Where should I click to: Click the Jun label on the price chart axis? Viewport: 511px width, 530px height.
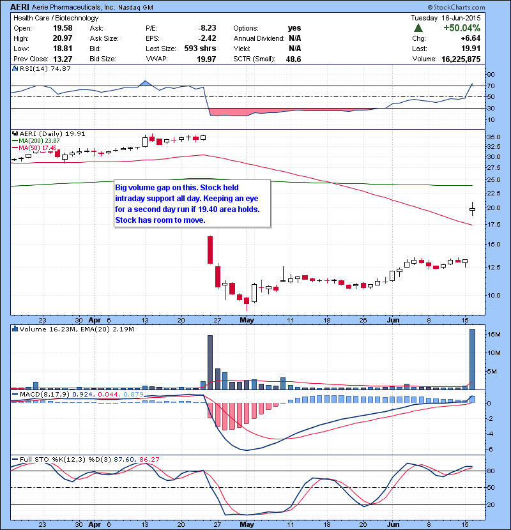point(393,320)
